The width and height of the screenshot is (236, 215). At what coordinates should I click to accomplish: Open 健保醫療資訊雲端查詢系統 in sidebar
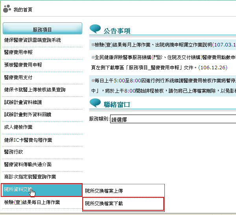[33, 40]
